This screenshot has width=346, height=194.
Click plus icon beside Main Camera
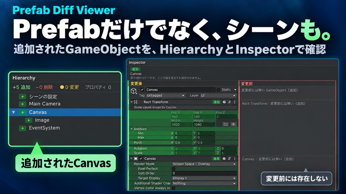coord(23,104)
